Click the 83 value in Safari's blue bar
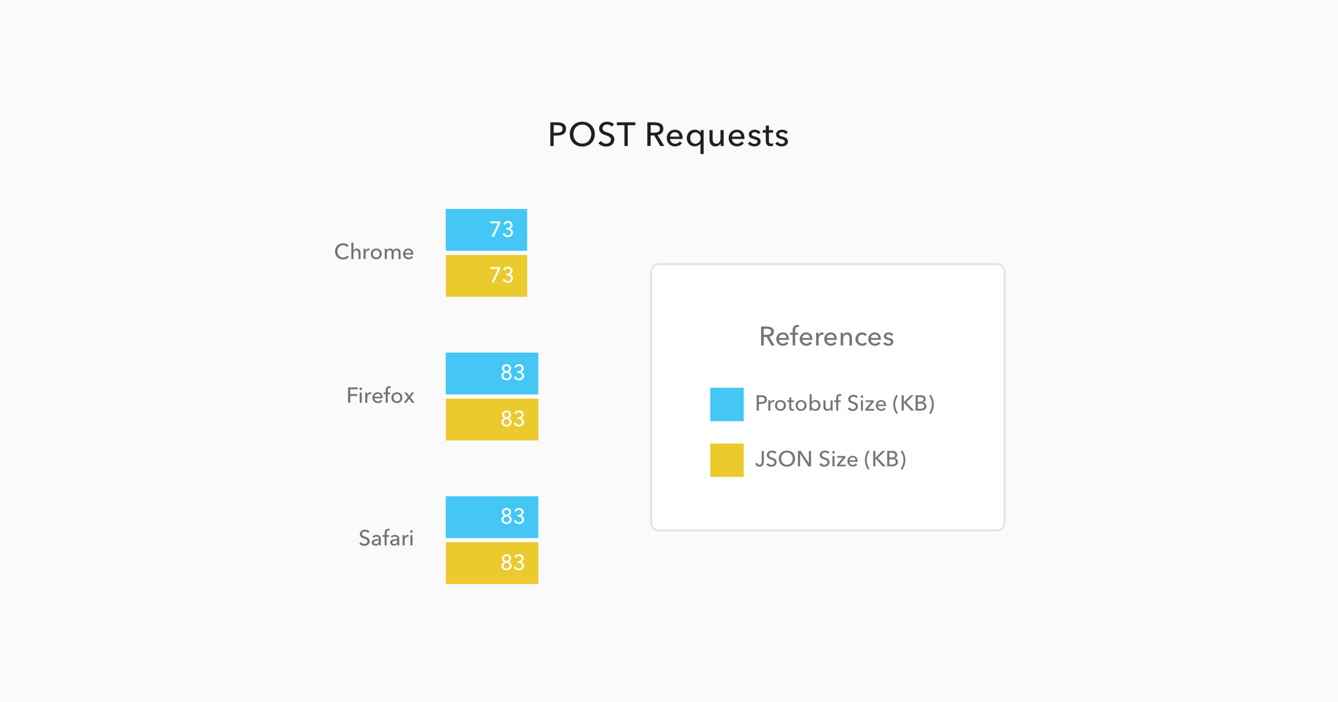 tap(513, 516)
